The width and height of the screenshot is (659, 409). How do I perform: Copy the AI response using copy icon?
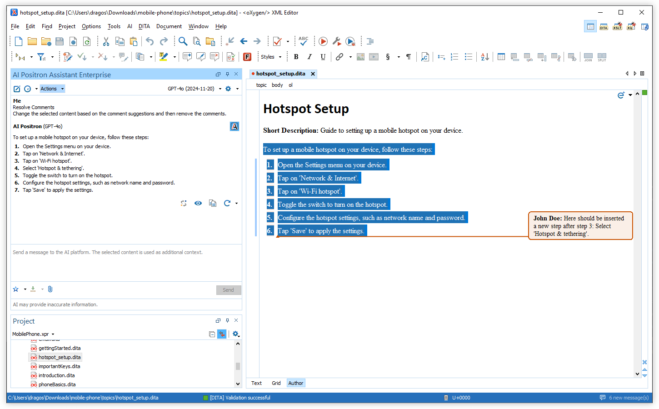pyautogui.click(x=213, y=203)
